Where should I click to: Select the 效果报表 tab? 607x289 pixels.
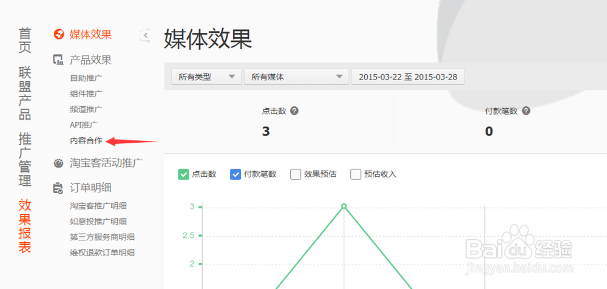[x=25, y=226]
